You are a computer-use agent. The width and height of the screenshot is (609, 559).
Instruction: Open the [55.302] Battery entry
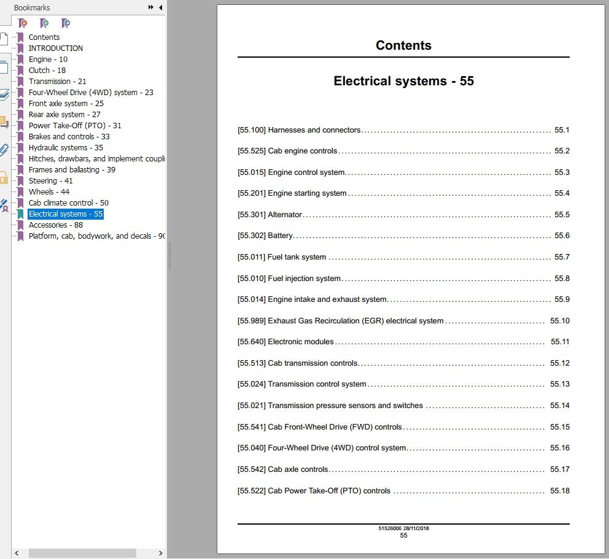(x=403, y=236)
